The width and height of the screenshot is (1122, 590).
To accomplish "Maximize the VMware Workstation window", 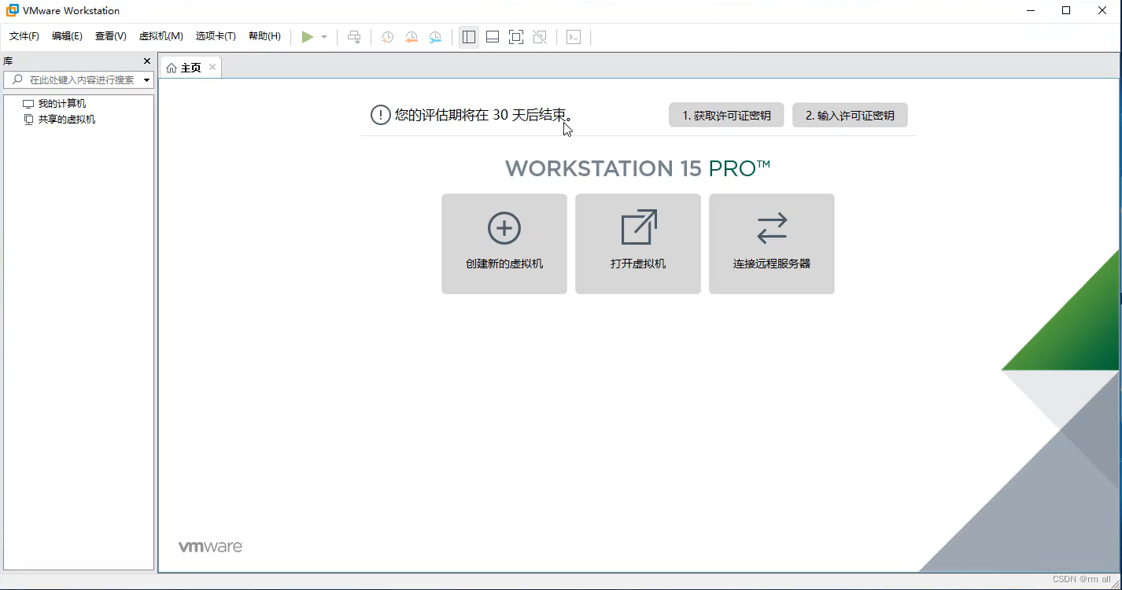I will tap(1066, 10).
